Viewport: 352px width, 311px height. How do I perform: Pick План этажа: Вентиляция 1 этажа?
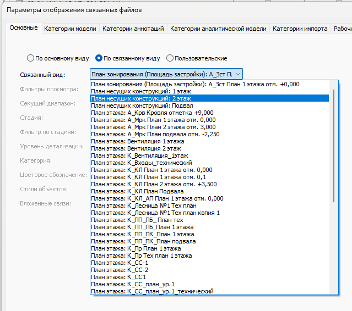pyautogui.click(x=209, y=141)
